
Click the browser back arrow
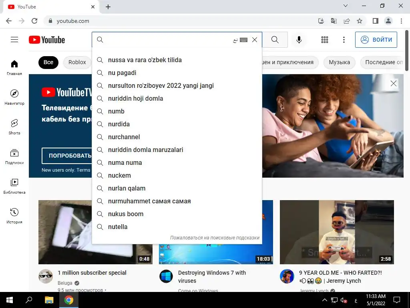[9, 21]
